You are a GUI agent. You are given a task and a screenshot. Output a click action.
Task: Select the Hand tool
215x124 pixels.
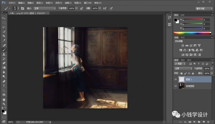click(4, 99)
